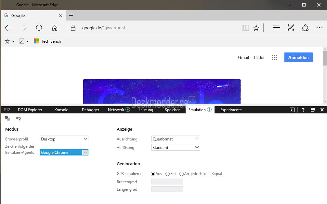Open a new tab
Screen dimensions: 327x204
pyautogui.click(x=71, y=15)
